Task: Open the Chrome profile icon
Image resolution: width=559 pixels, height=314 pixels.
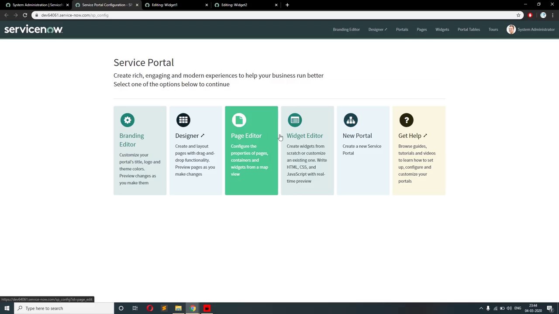Action: click(543, 15)
